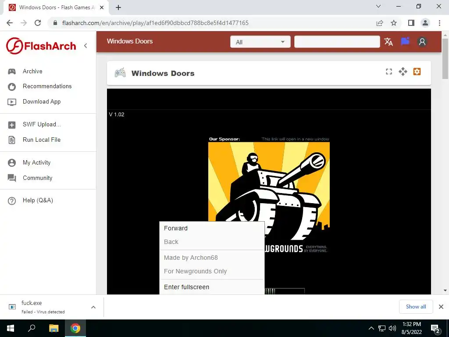Open a new tab
This screenshot has height=337, width=449.
118,7
